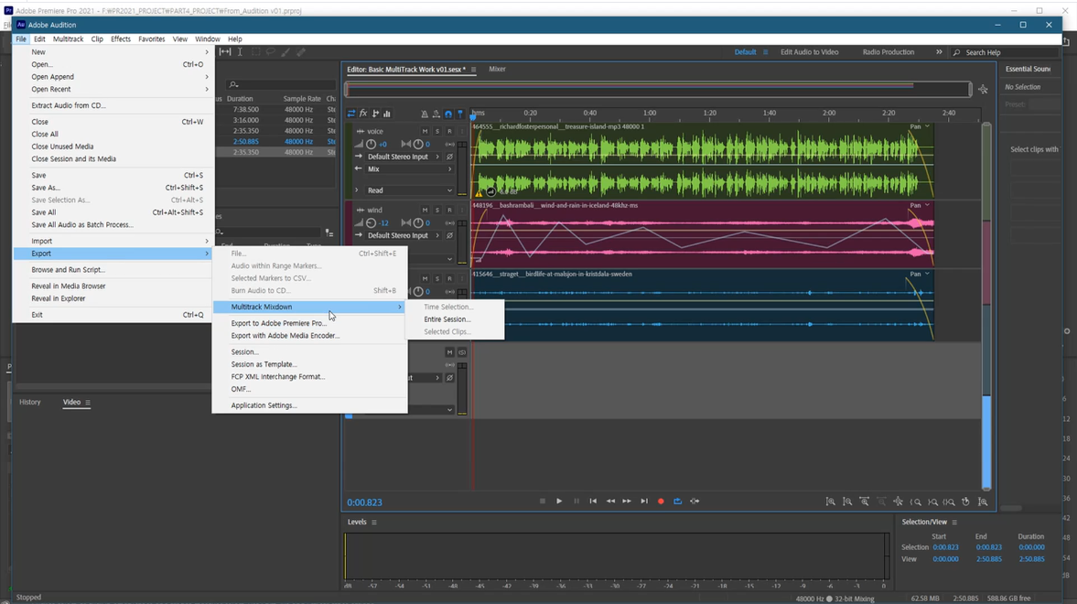Open Pan dropdown on voice clip
Image resolution: width=1077 pixels, height=604 pixels.
point(920,126)
